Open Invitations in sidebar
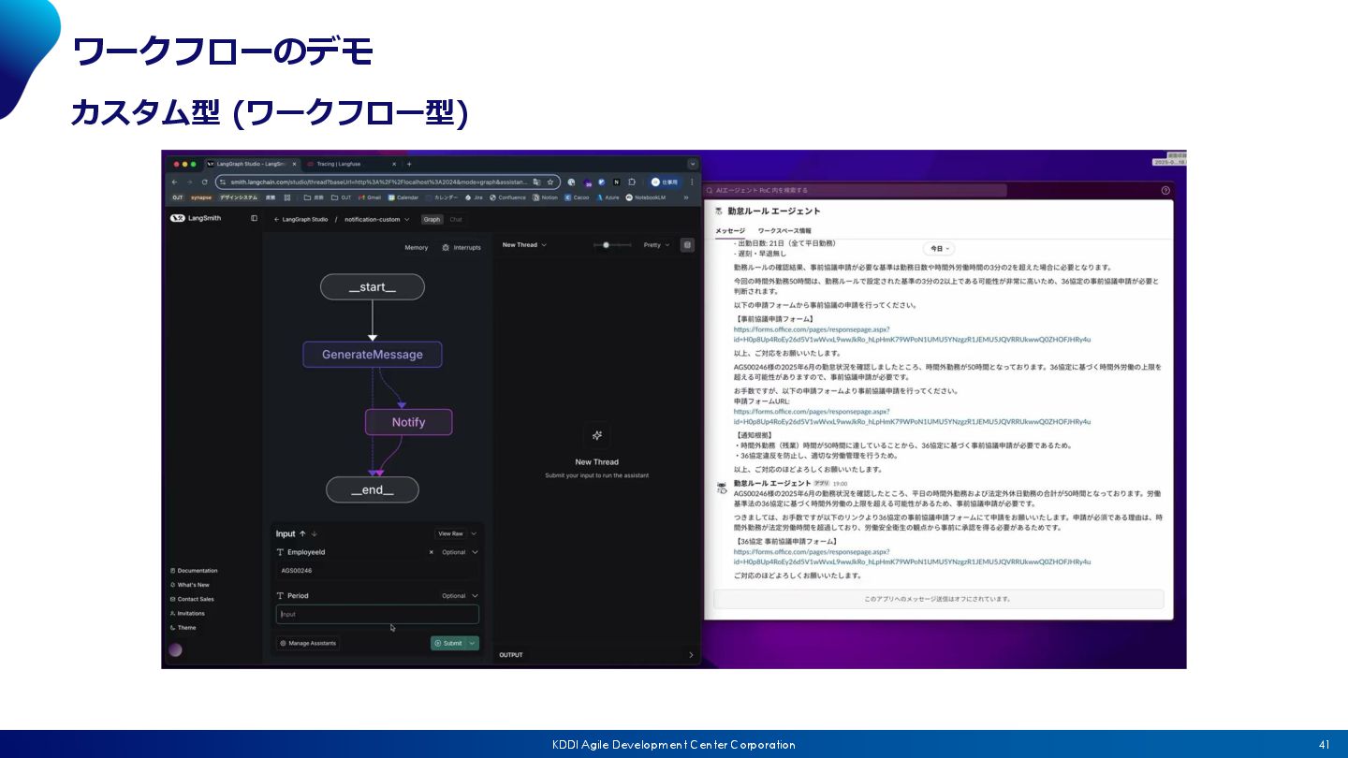The height and width of the screenshot is (758, 1348). [187, 613]
